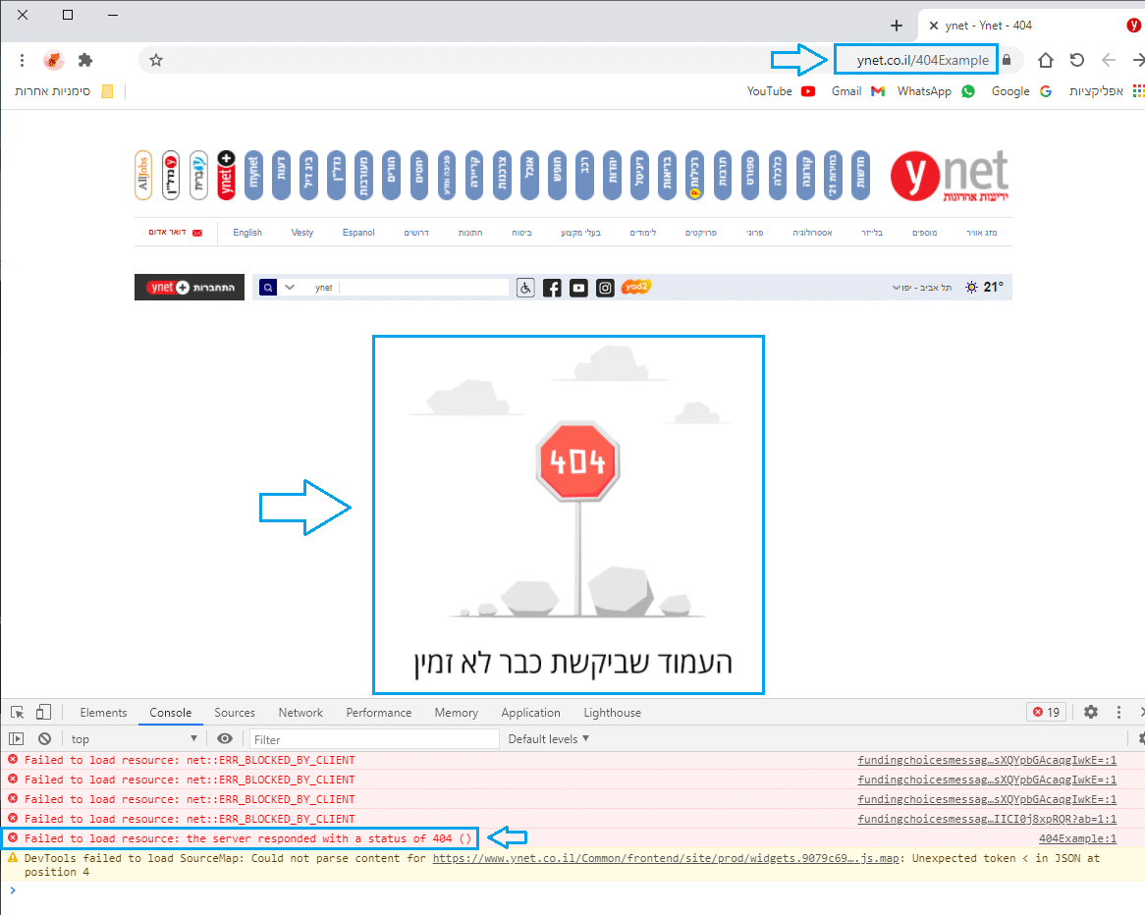Open the Application tab

531,713
